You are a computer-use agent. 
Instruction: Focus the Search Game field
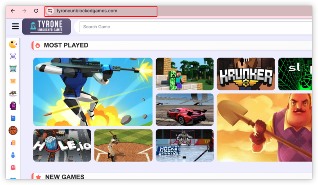point(196,27)
